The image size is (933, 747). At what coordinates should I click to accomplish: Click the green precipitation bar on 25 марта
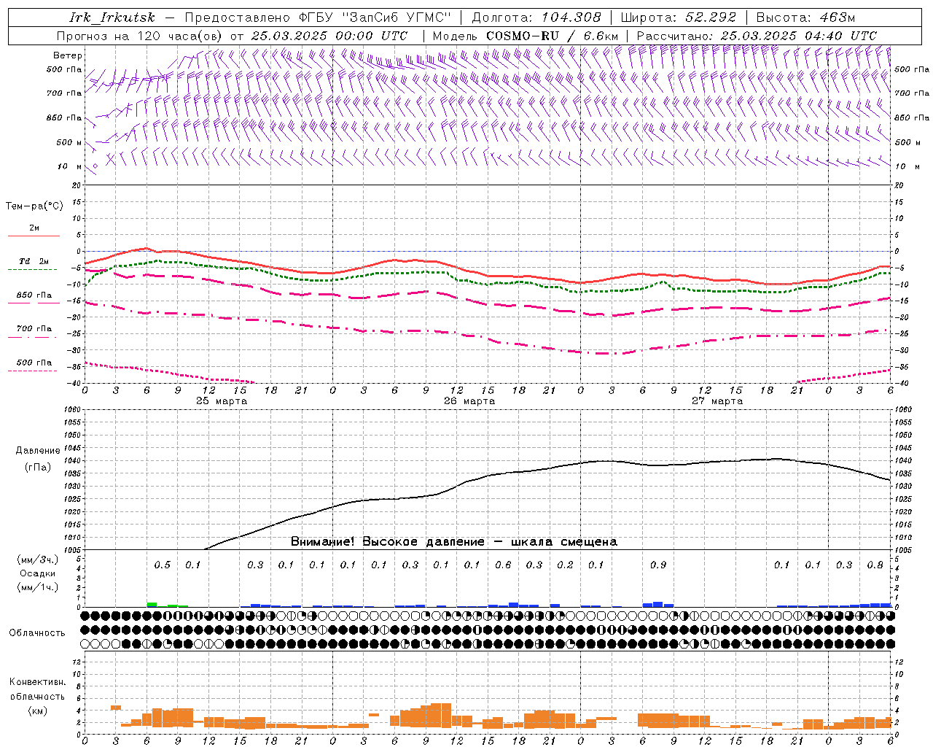coord(152,605)
